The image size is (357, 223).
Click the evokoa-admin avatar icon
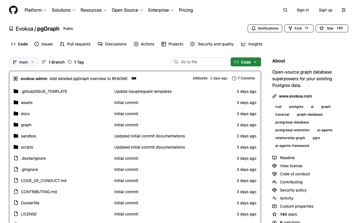pyautogui.click(x=16, y=79)
